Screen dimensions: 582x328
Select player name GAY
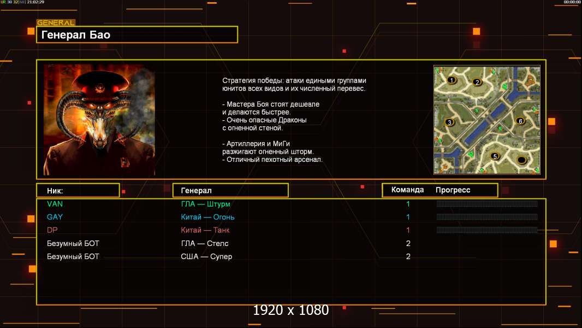tap(55, 217)
